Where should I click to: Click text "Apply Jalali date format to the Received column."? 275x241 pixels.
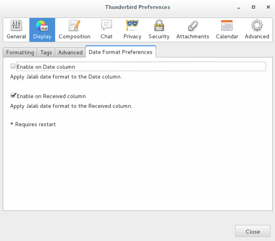coord(71,106)
